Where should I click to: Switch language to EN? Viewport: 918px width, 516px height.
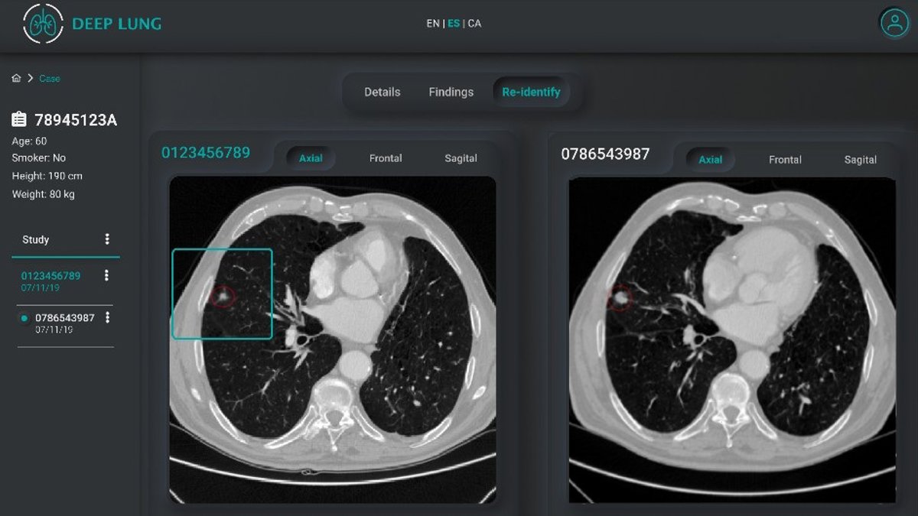[x=433, y=24]
